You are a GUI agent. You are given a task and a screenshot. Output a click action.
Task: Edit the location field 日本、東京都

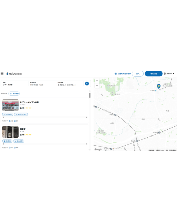[x=15, y=83]
